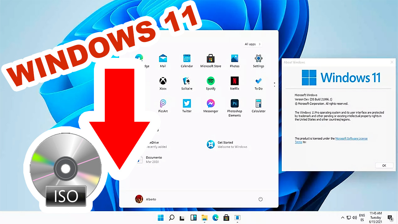Open the clock showing 11:45 AM
398x224 pixels.
click(x=376, y=217)
